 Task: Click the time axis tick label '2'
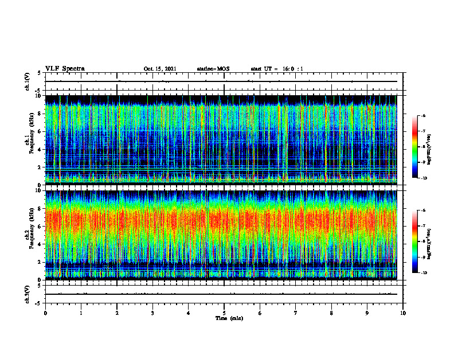(117, 313)
